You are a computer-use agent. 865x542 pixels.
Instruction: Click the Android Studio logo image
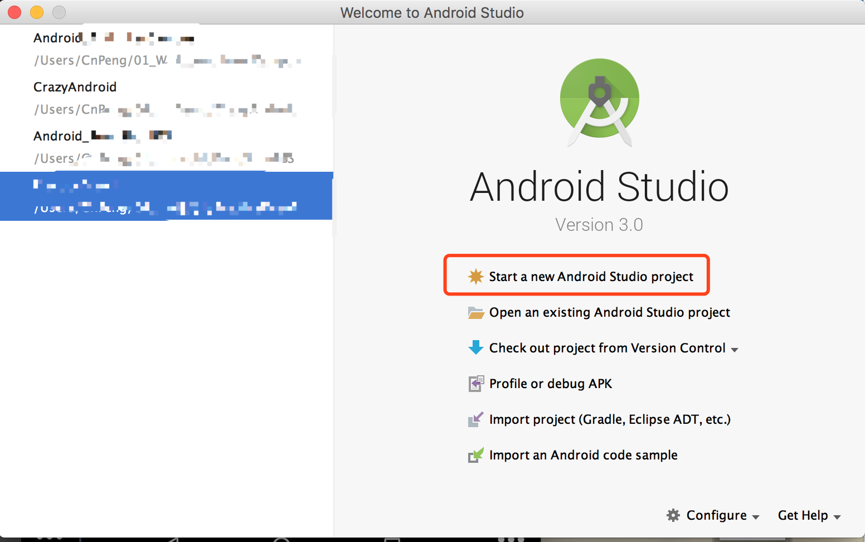tap(600, 102)
